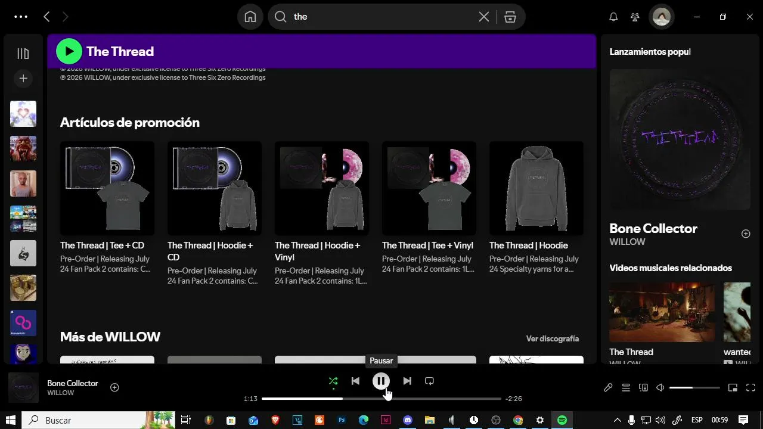Adjust the volume slider
The width and height of the screenshot is (763, 429).
coord(694,388)
